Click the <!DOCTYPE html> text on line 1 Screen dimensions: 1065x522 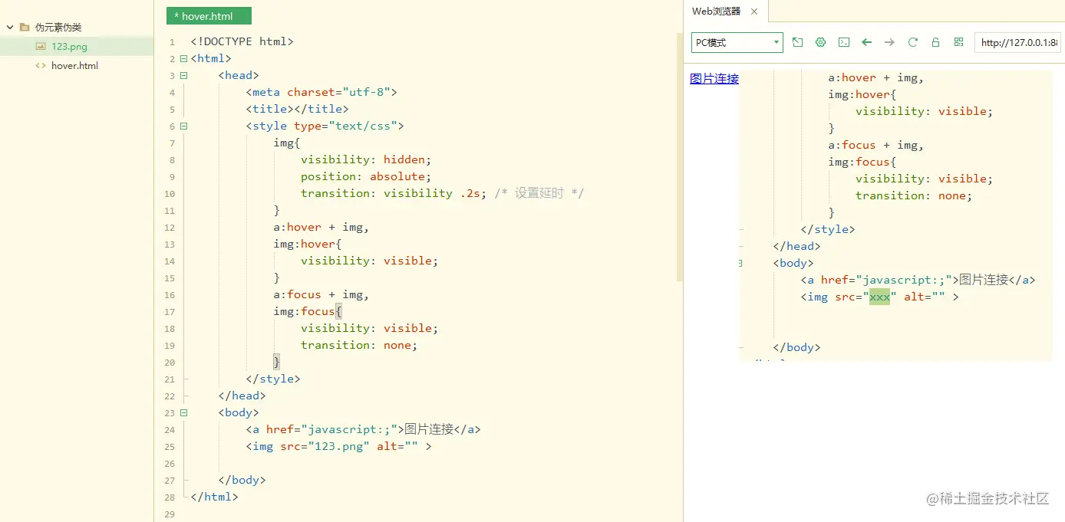tap(242, 41)
